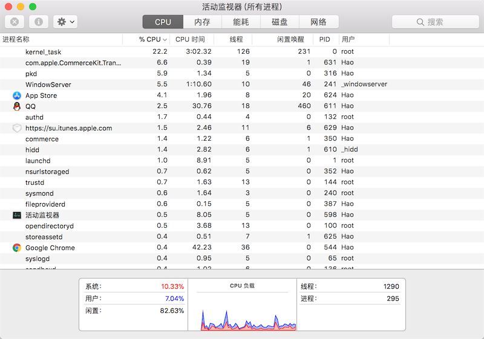484x339 pixels.
Task: Switch to the 内存 tab
Action: [202, 22]
